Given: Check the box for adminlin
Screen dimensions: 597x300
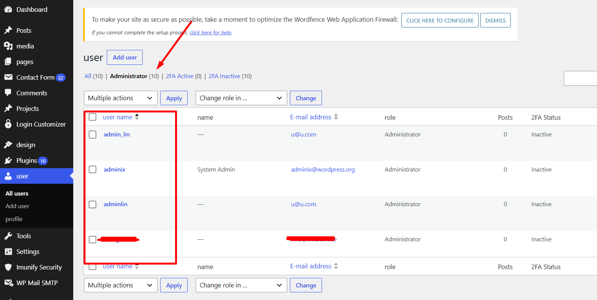Looking at the screenshot, I should 92,204.
